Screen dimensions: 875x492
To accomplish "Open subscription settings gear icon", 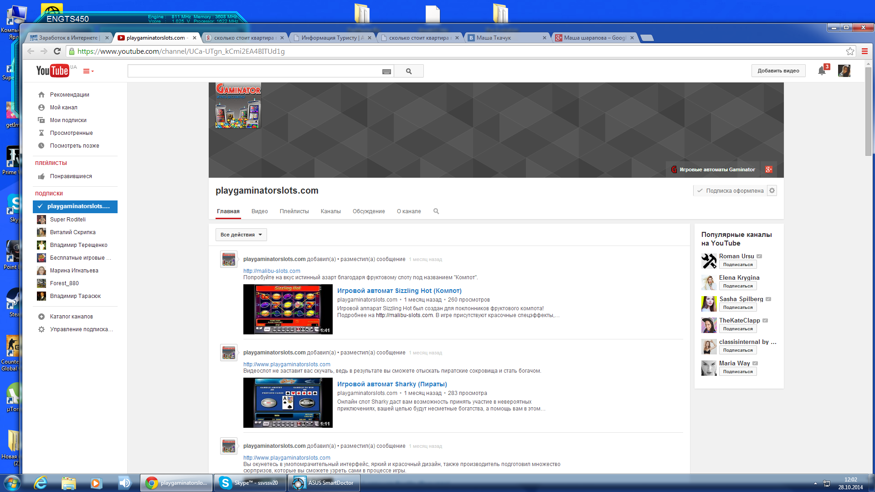I will pyautogui.click(x=772, y=191).
